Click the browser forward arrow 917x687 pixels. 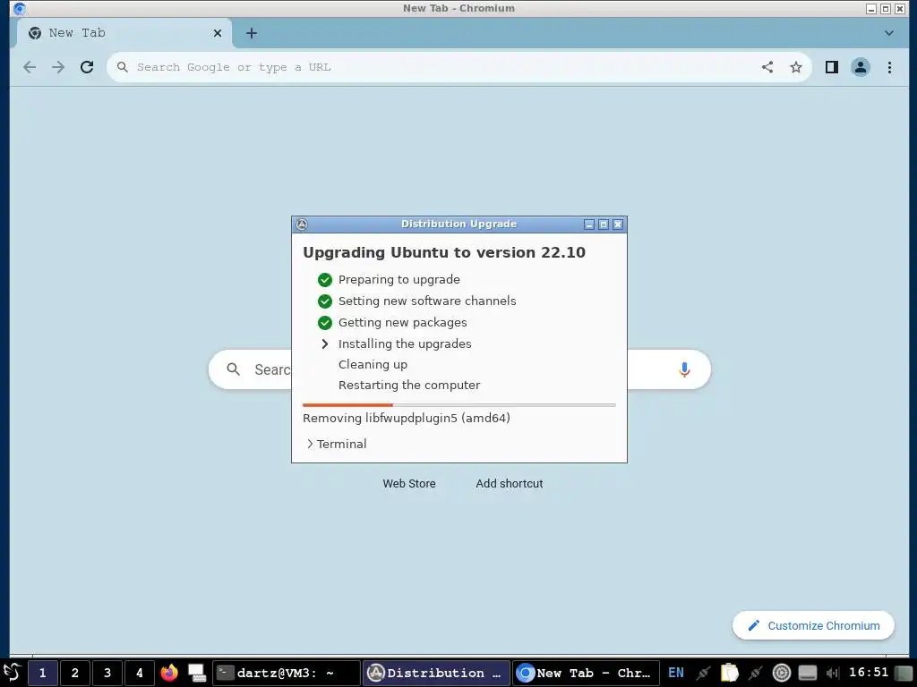pyautogui.click(x=58, y=67)
